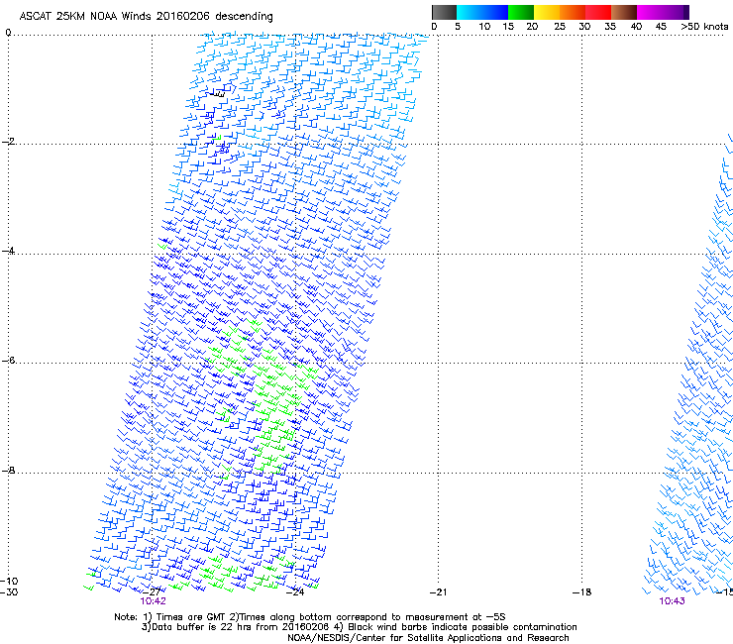Click the longitude label '-24' on the bottom axis

coord(295,592)
